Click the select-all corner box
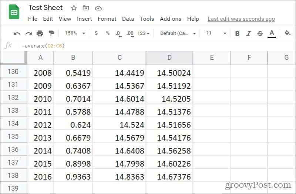The height and width of the screenshot is (194, 296). point(13,57)
